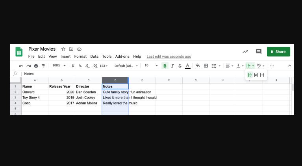Expand merge cells dropdown arrow
The width and height of the screenshot is (302, 166).
click(220, 66)
